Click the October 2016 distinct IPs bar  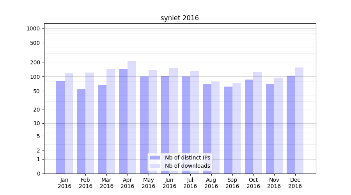249,126
